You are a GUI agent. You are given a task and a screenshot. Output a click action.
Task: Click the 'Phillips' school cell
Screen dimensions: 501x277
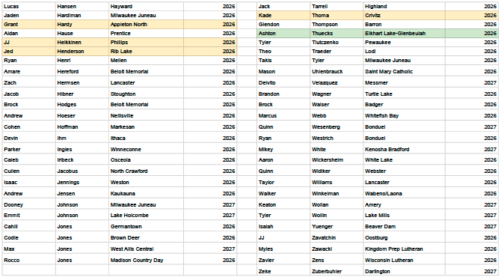click(x=146, y=42)
